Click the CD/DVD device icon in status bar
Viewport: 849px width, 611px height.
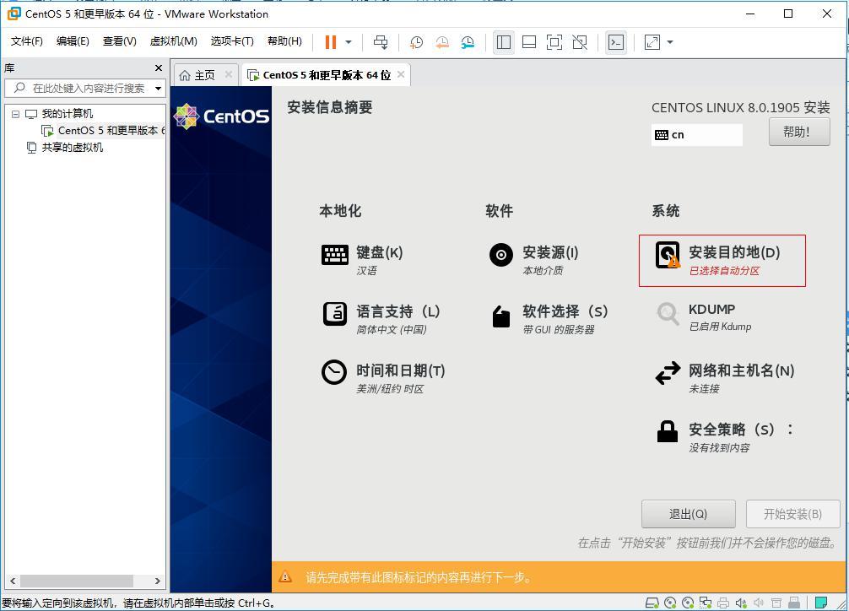pos(671,602)
